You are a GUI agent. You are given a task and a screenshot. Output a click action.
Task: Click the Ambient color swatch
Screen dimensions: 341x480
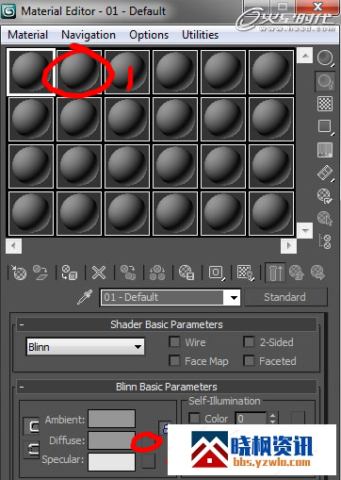tap(112, 419)
